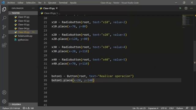
Task: Click the EXPLORADOR panel title
Action: pyautogui.click(x=17, y=8)
